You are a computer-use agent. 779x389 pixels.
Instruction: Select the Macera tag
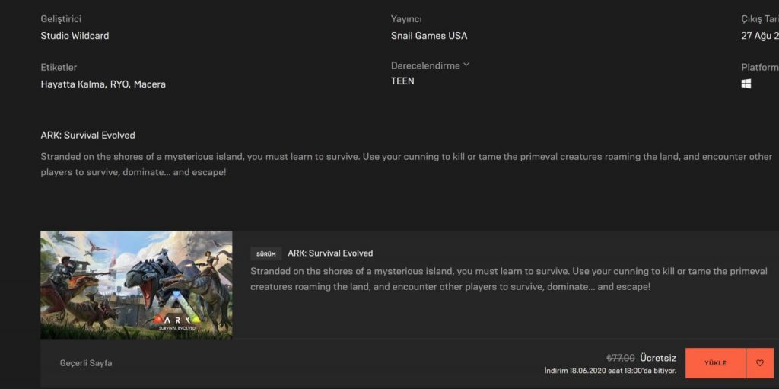click(x=150, y=84)
